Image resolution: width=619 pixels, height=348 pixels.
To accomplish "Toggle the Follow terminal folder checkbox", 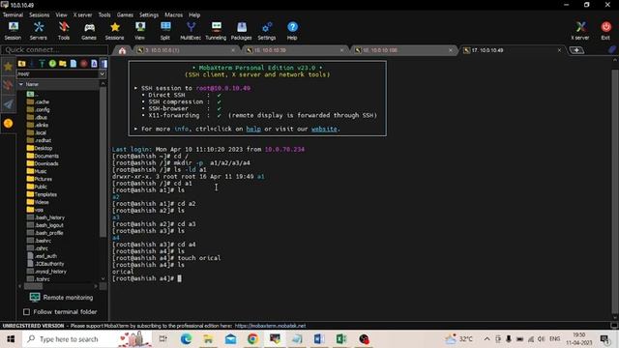I will [x=26, y=312].
